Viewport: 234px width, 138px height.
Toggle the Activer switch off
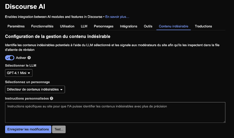tap(9, 58)
